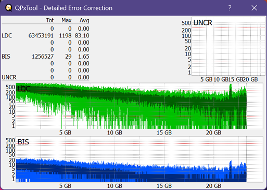This screenshot has height=190, width=267.
Task: Click the 10 GB label under LDC graph
Action: point(115,133)
